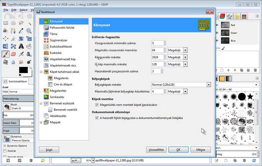Click the Visszaállítás button

point(156,149)
